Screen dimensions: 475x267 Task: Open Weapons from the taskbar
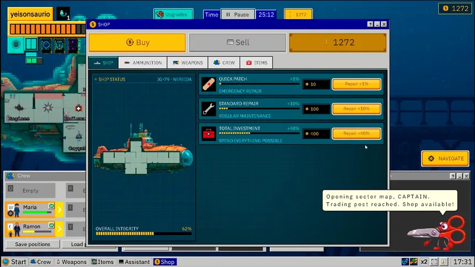[71, 262]
